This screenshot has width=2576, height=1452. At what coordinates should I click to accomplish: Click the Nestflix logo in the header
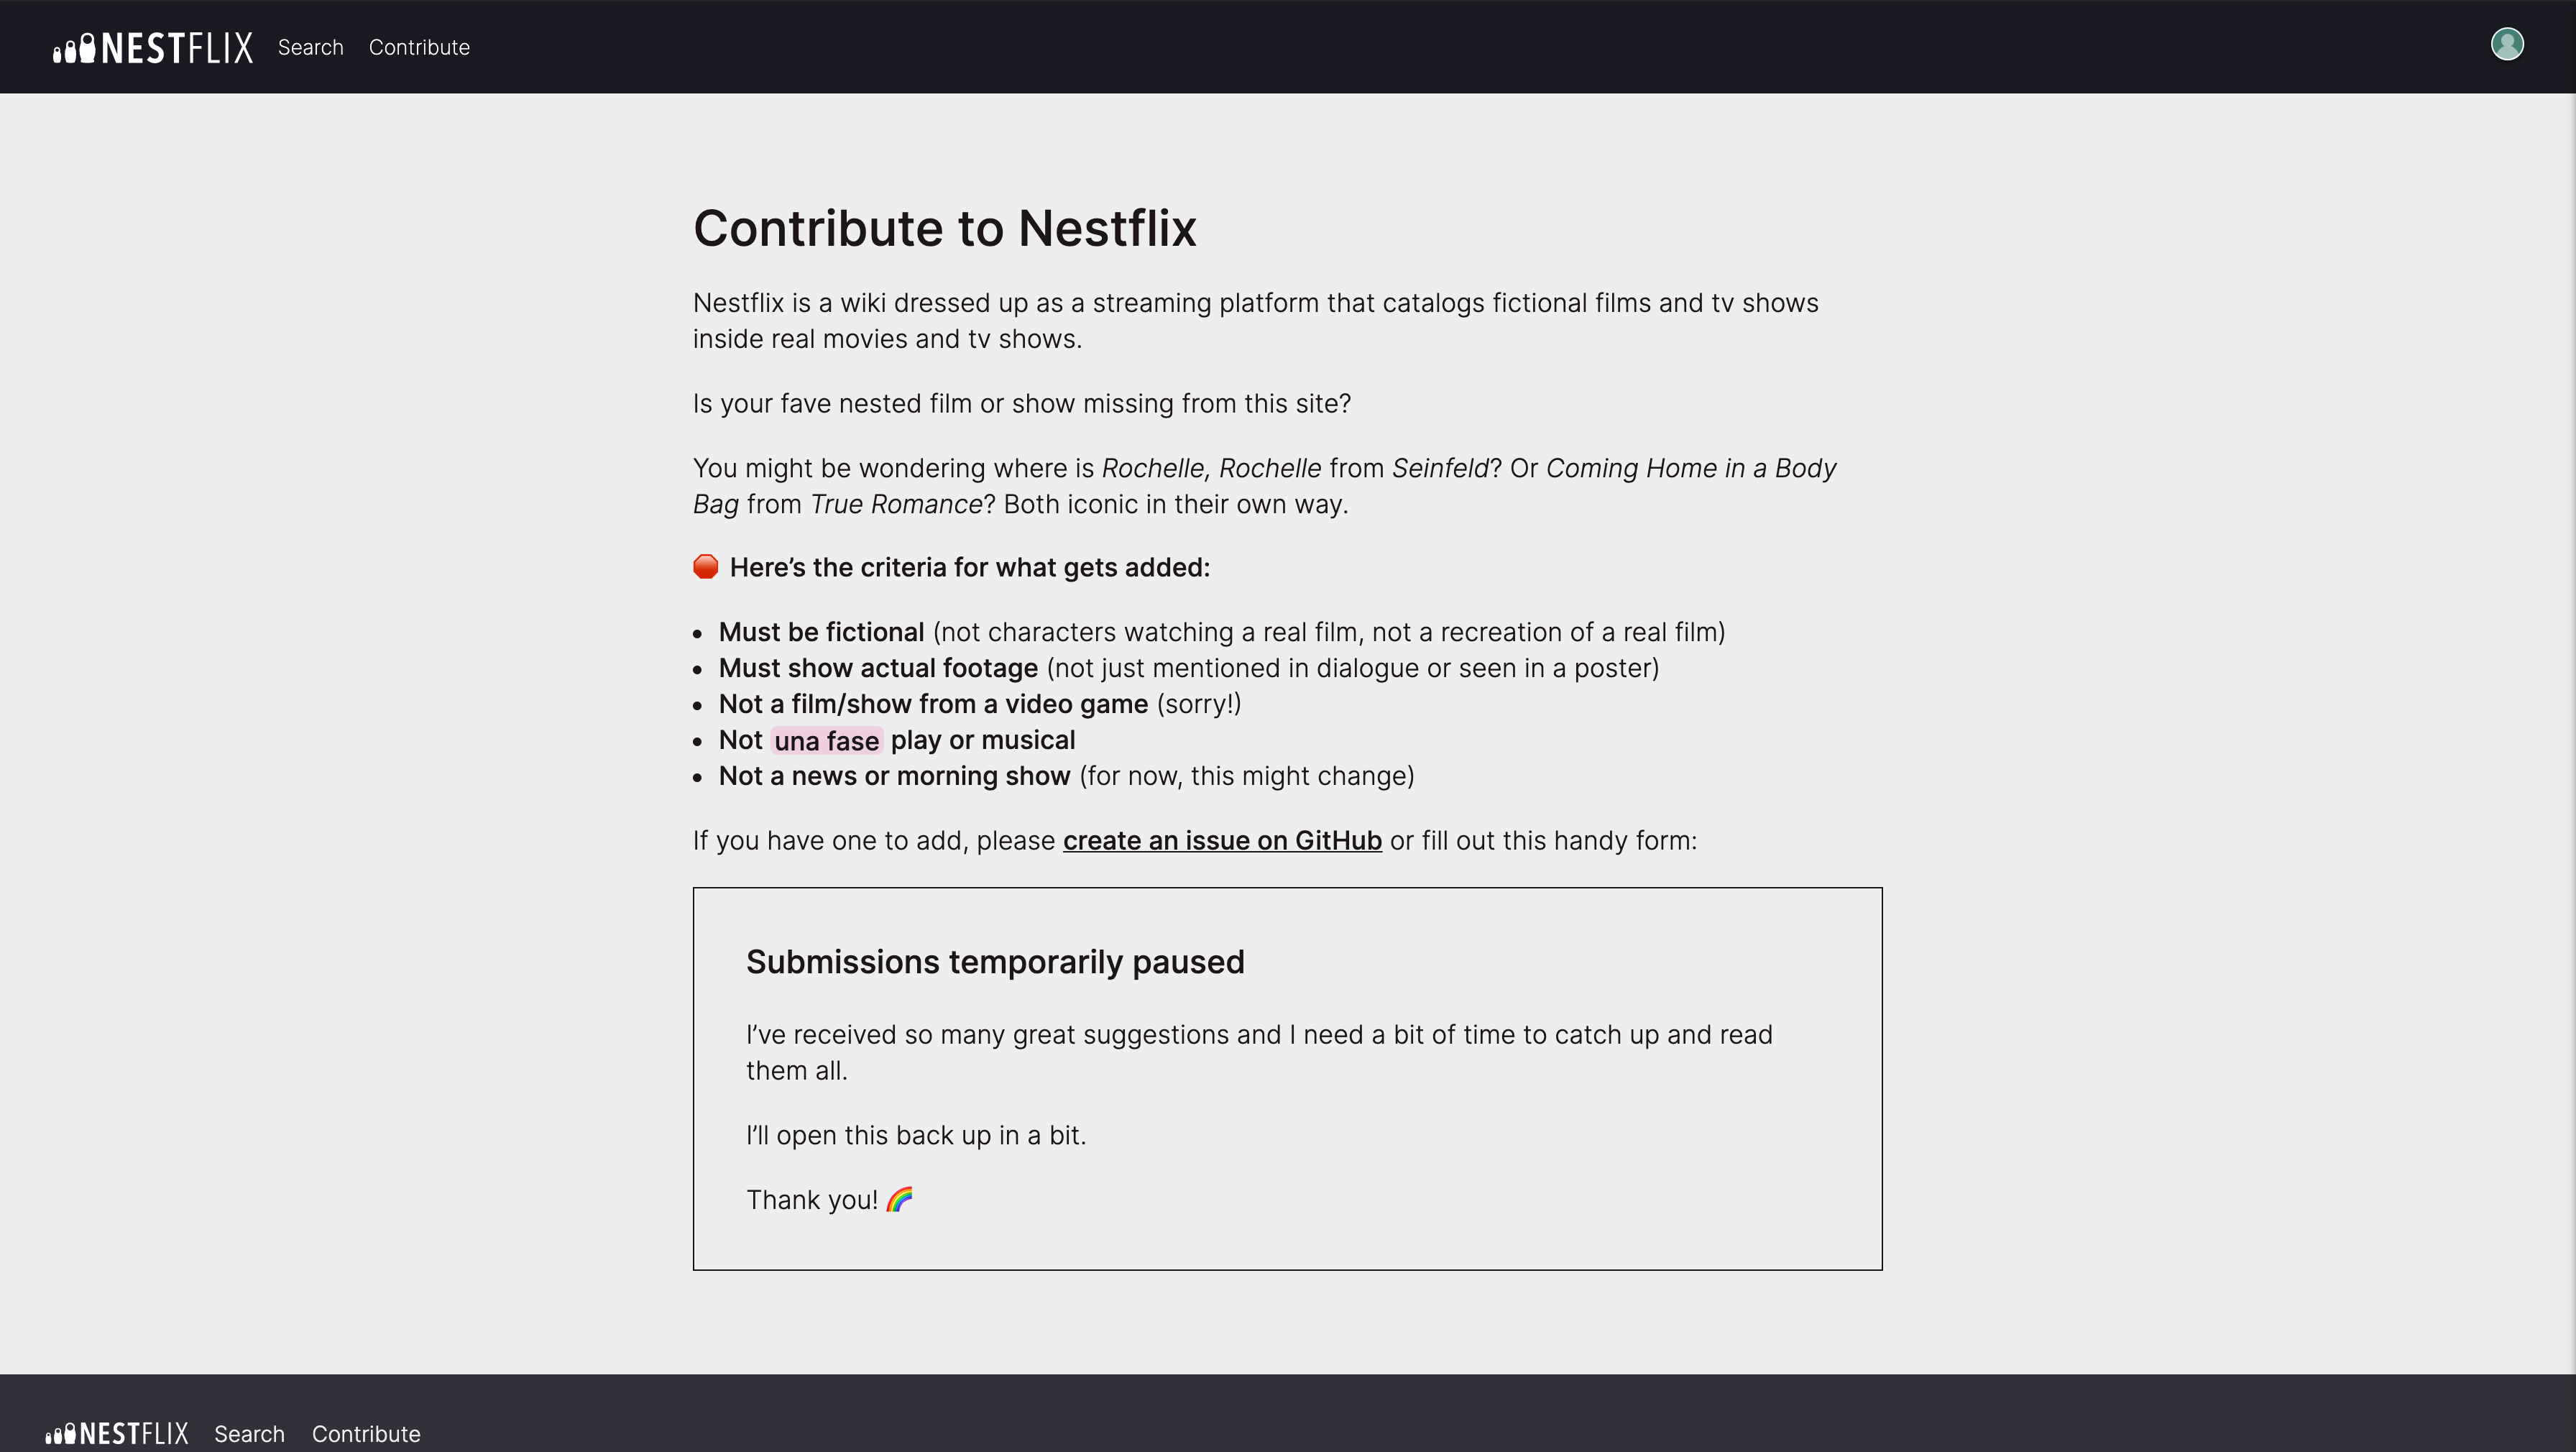152,46
